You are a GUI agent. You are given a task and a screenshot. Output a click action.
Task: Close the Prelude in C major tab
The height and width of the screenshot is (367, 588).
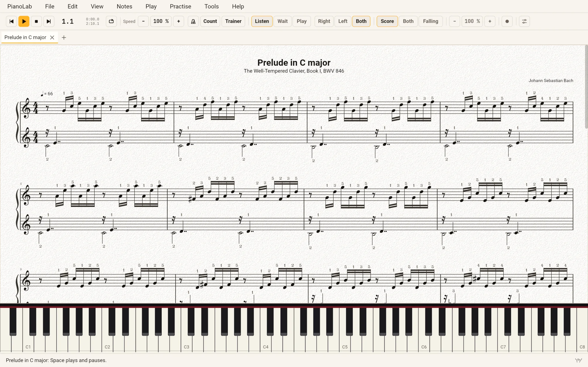(x=52, y=37)
